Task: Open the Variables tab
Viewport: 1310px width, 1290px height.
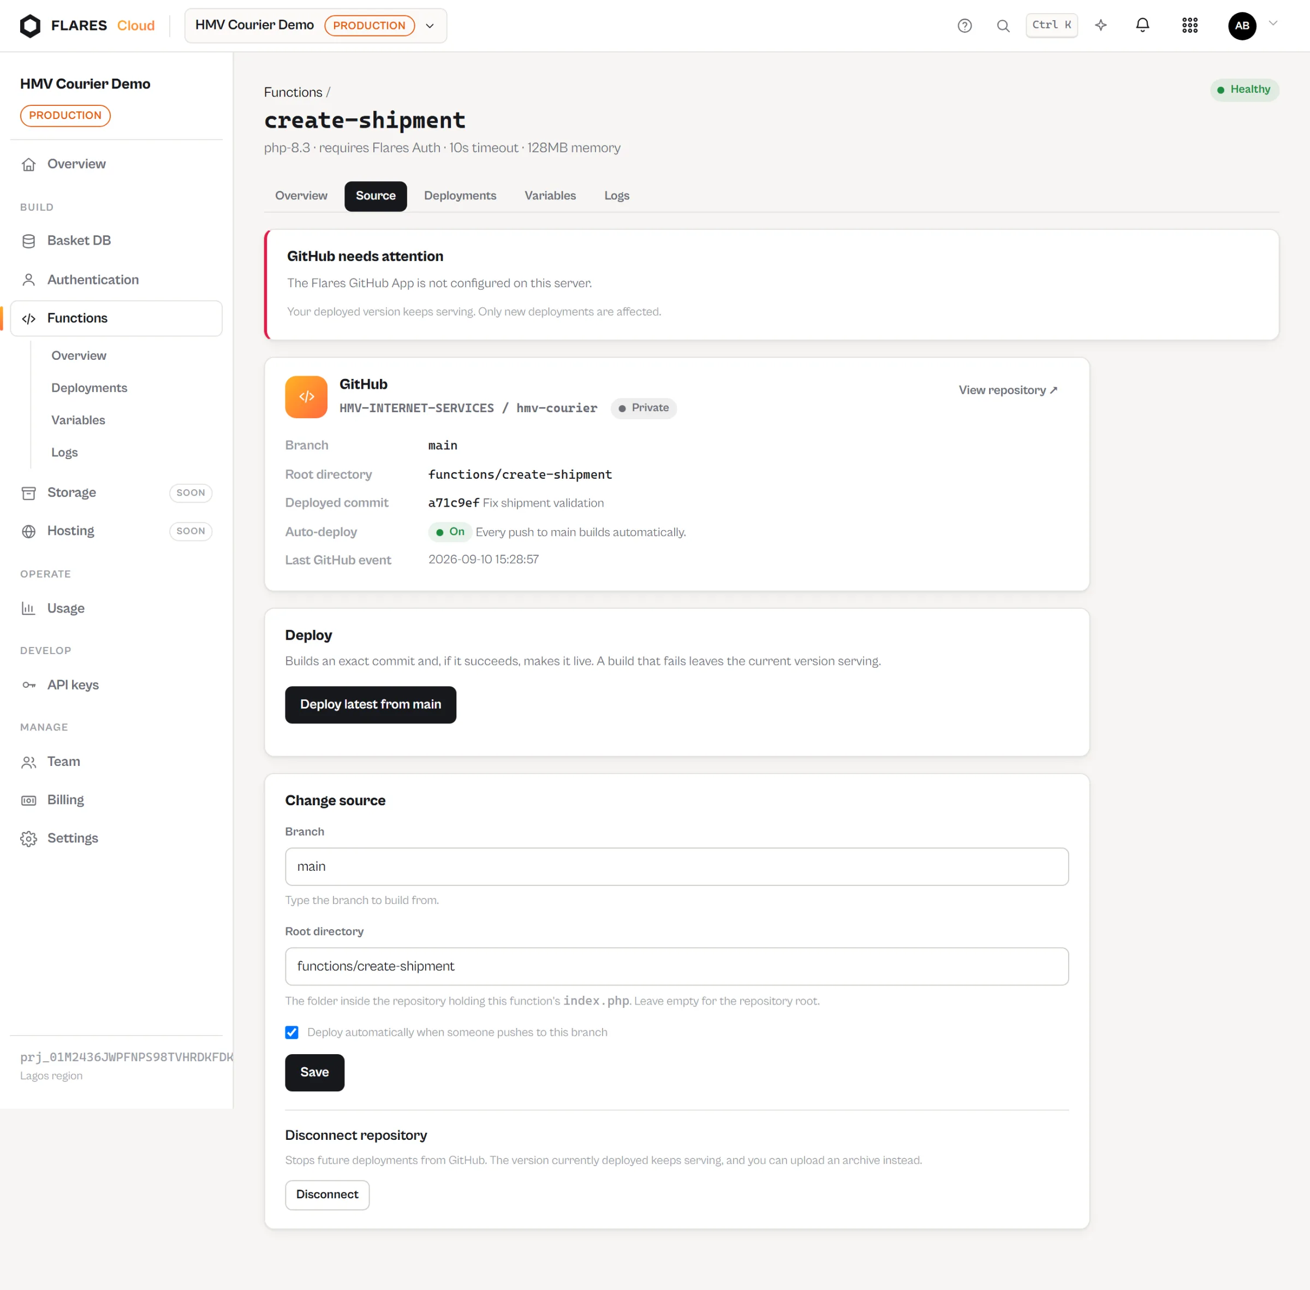Action: point(550,196)
